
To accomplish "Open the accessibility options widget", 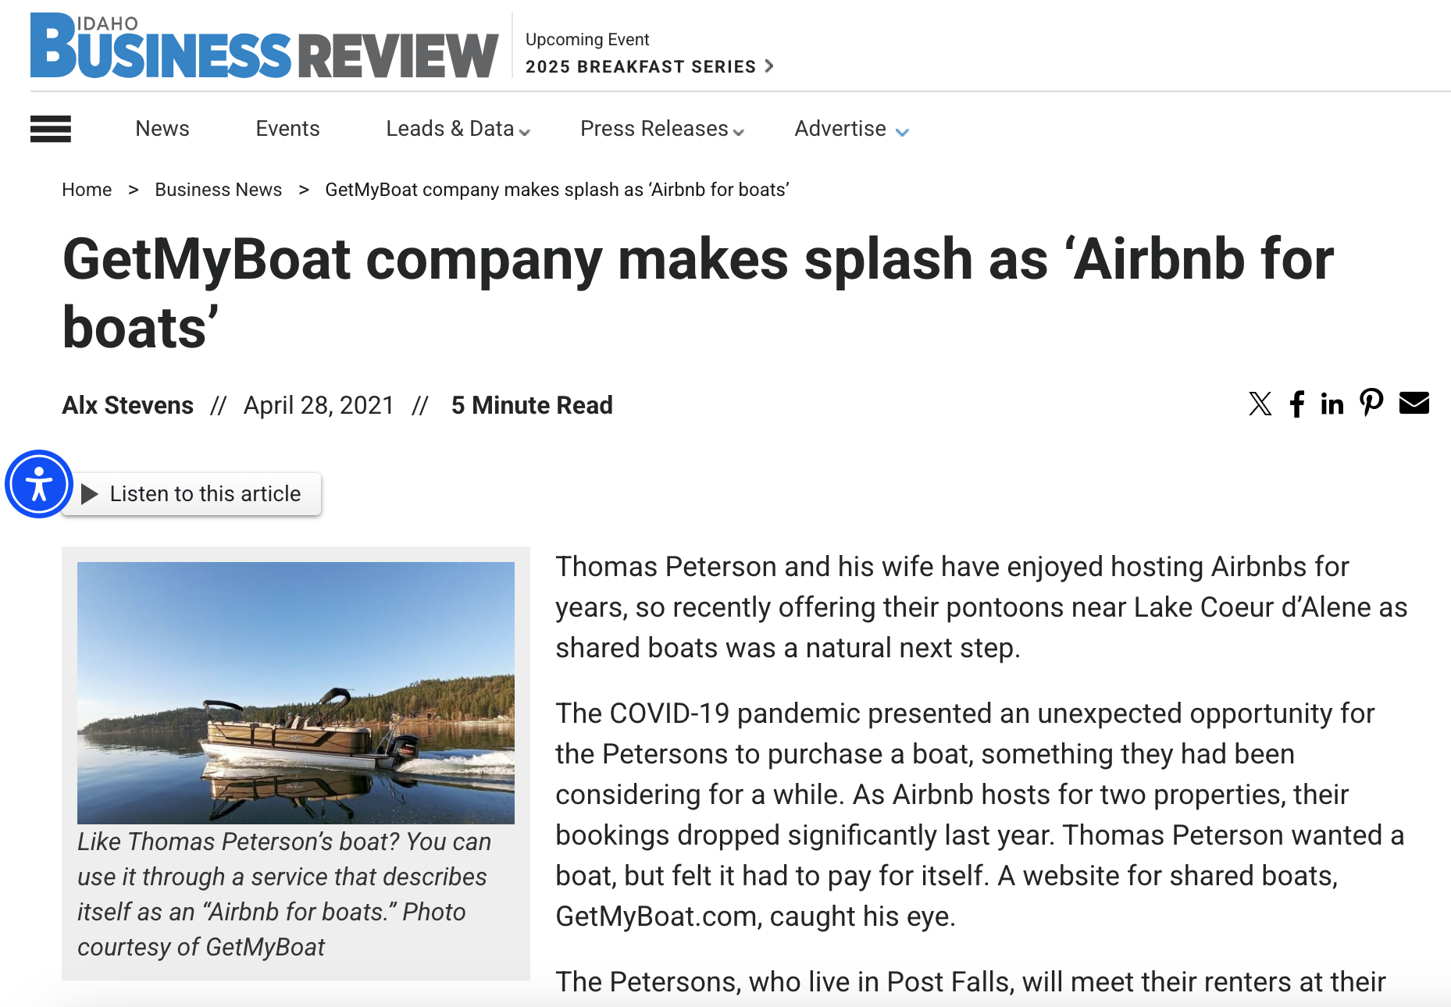I will click(x=39, y=484).
